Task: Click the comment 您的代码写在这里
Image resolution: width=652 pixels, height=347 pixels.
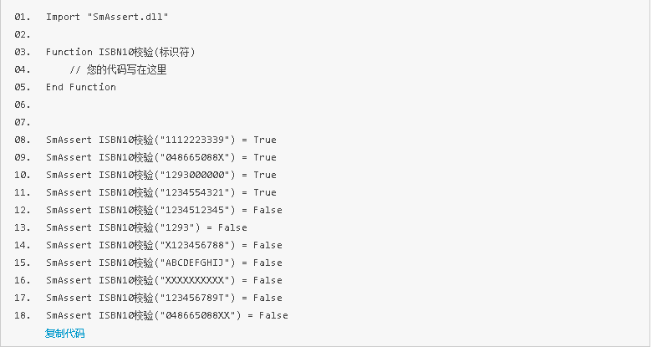Action: click(118, 69)
